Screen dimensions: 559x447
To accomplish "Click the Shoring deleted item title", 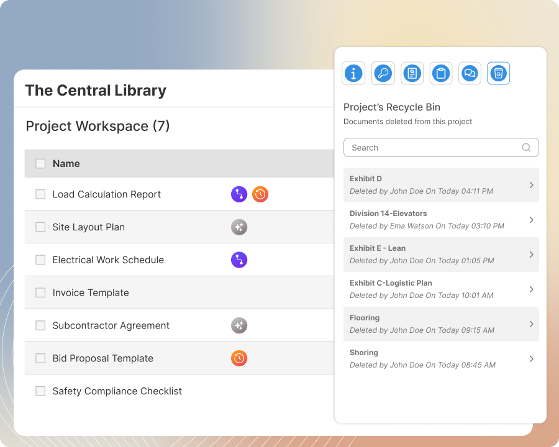I will (363, 353).
